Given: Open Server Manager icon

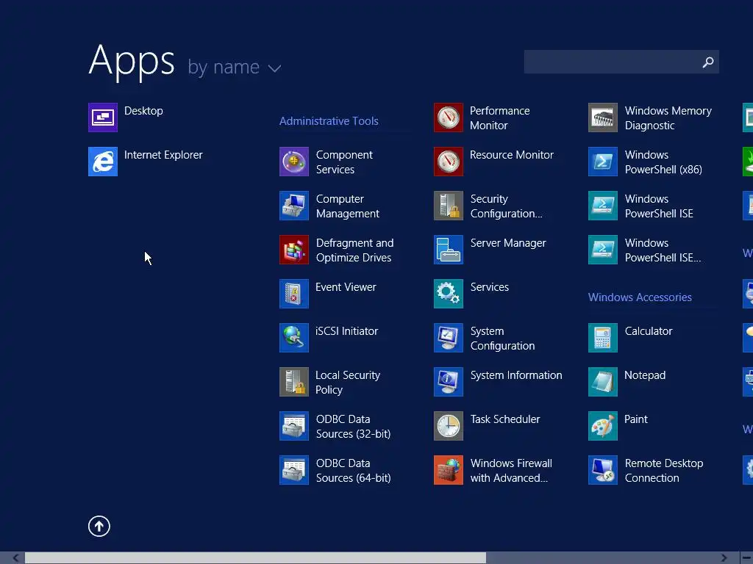Looking at the screenshot, I should tap(449, 250).
